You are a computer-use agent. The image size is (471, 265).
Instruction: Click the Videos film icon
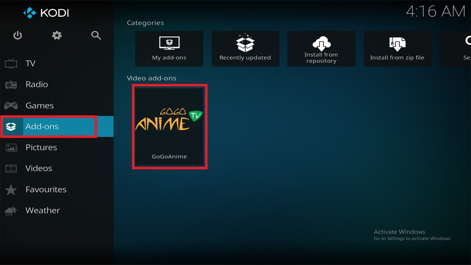(x=11, y=168)
